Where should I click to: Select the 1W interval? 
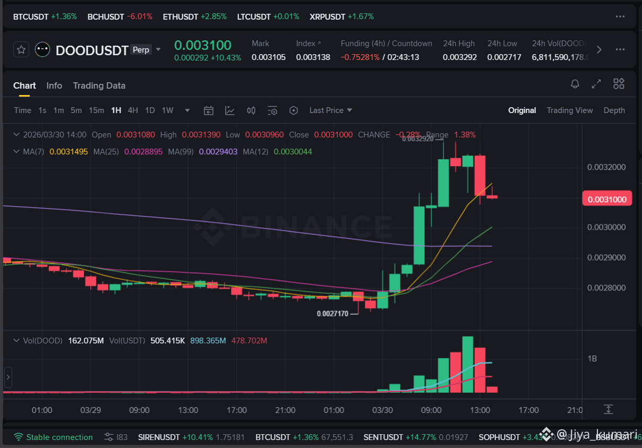point(168,110)
